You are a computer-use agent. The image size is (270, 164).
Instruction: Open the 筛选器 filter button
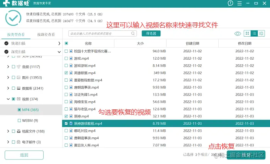pos(151,33)
